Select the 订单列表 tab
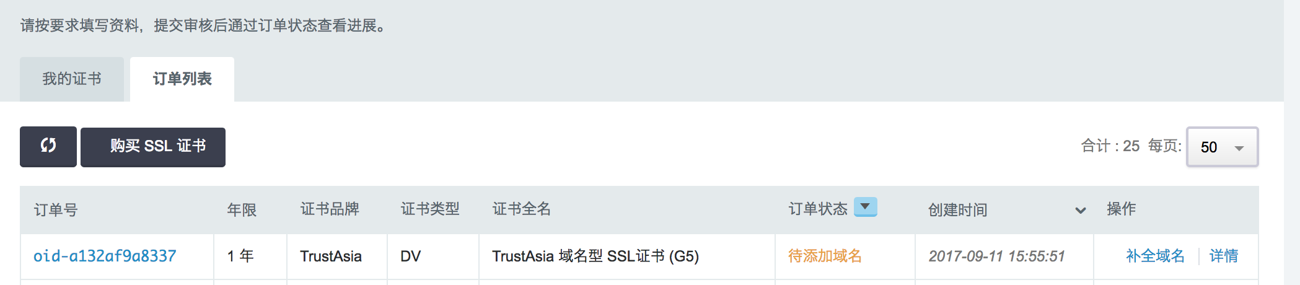Screen dimensions: 1300x285 [182, 79]
